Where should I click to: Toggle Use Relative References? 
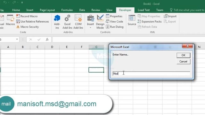32,21
